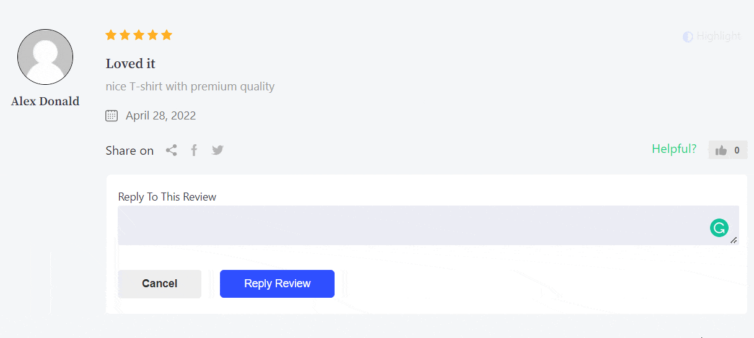Screen dimensions: 754x338
Task: Open the Alex Donald reviewer name
Action: click(45, 102)
